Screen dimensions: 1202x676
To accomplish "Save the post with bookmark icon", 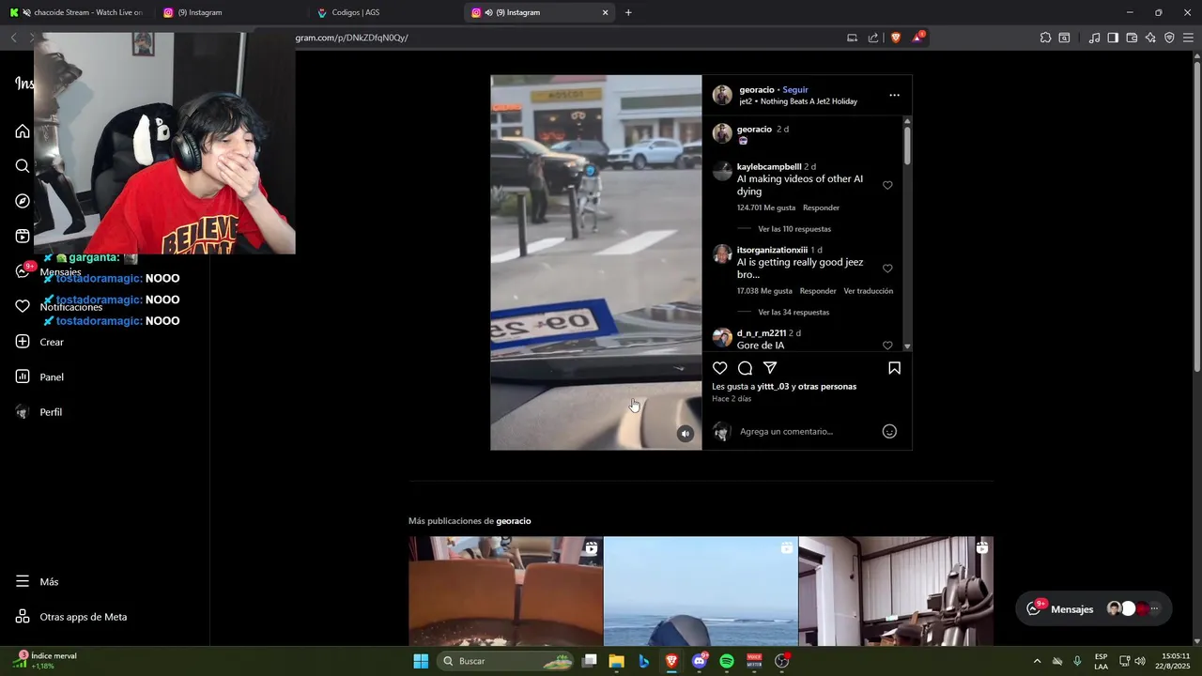I will [894, 368].
